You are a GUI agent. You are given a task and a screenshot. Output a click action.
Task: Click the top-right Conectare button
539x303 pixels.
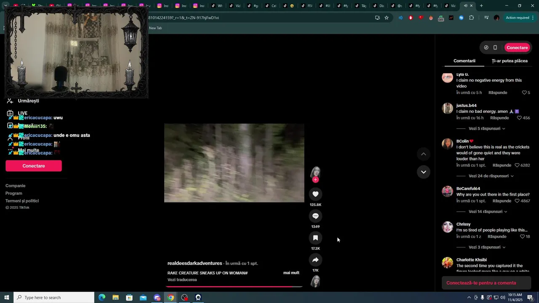[x=517, y=48]
